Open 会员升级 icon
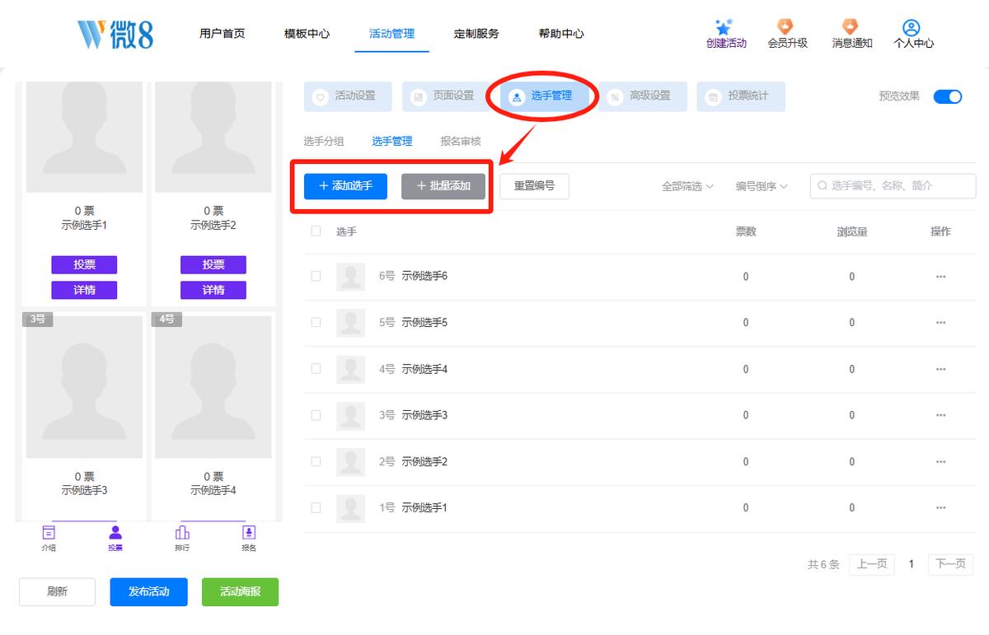Screen dimensions: 989x635 tap(787, 27)
